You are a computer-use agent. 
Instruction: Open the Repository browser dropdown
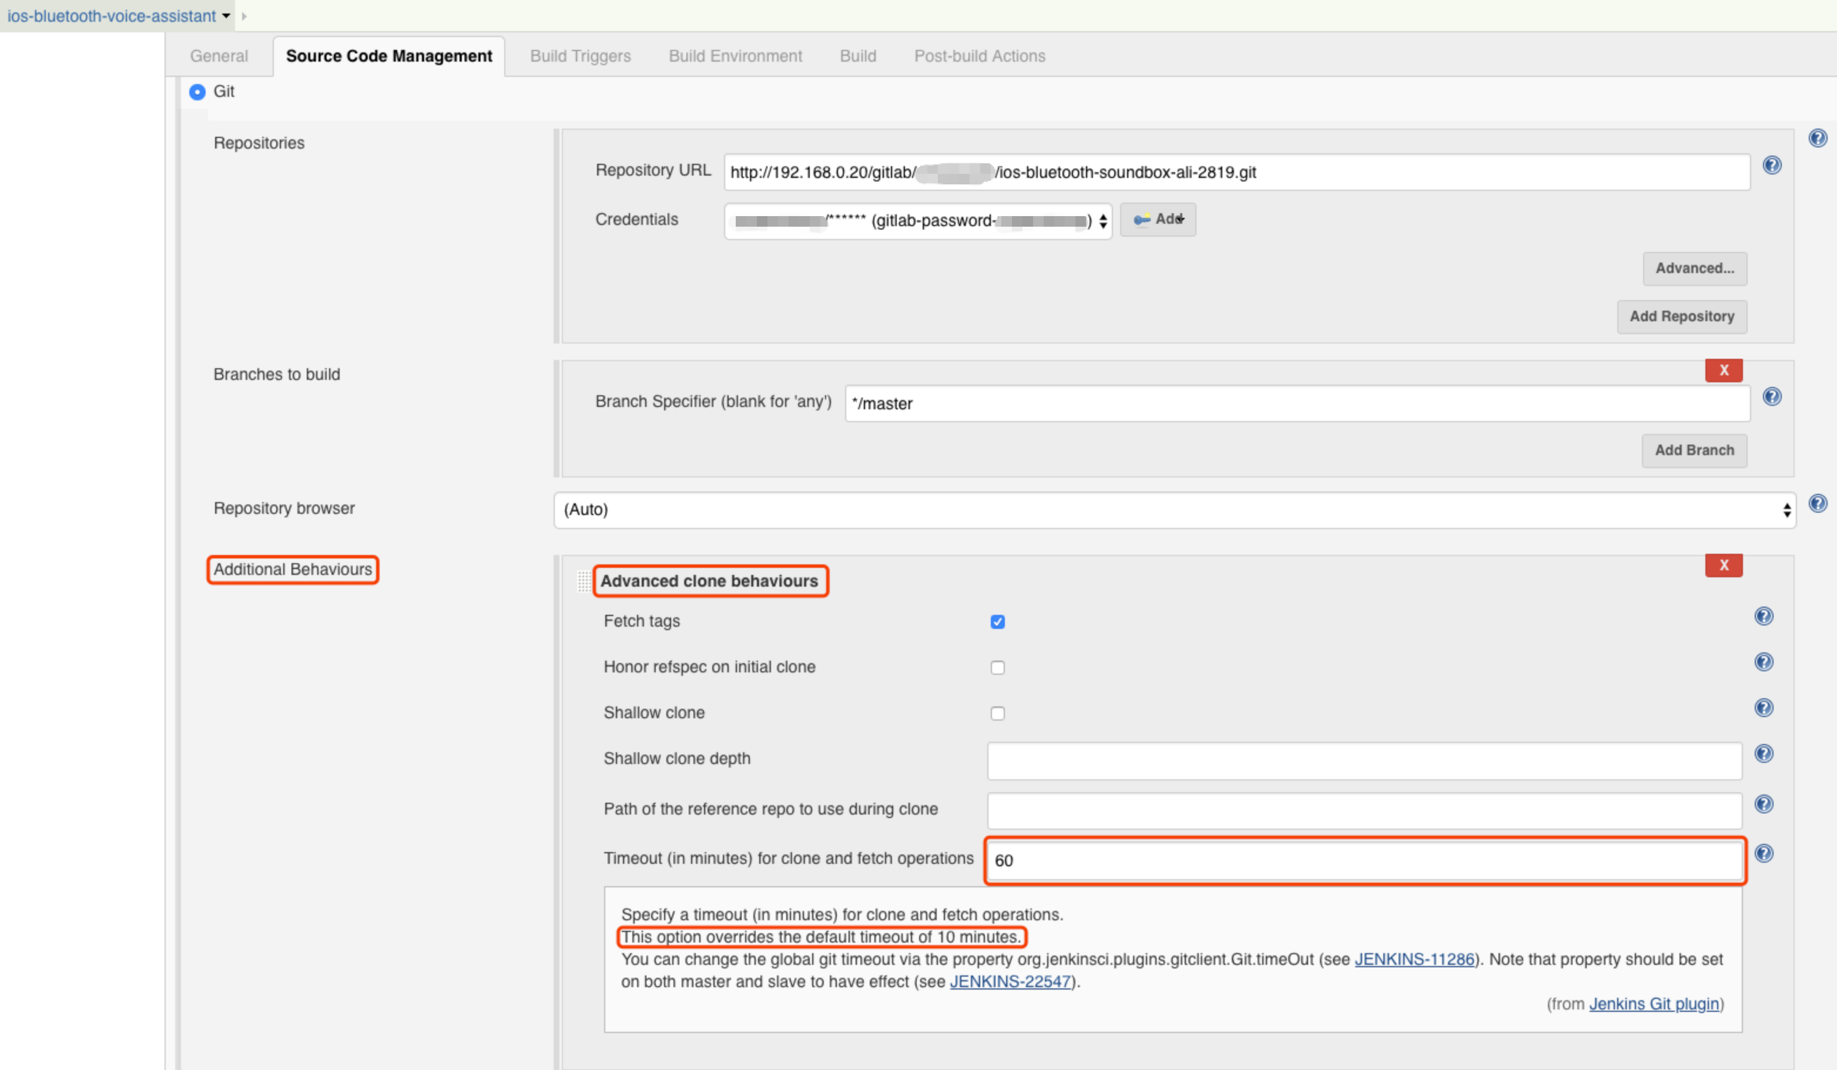(1174, 510)
